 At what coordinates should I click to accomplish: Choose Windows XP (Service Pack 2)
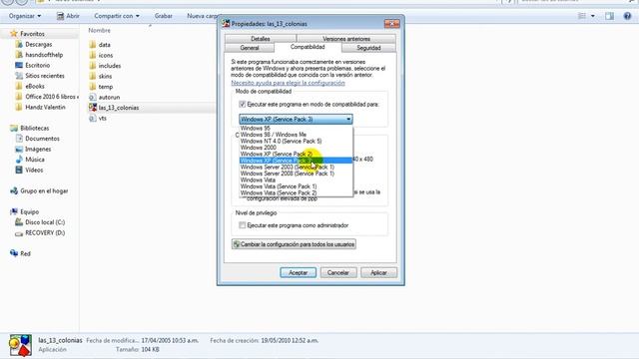296,154
